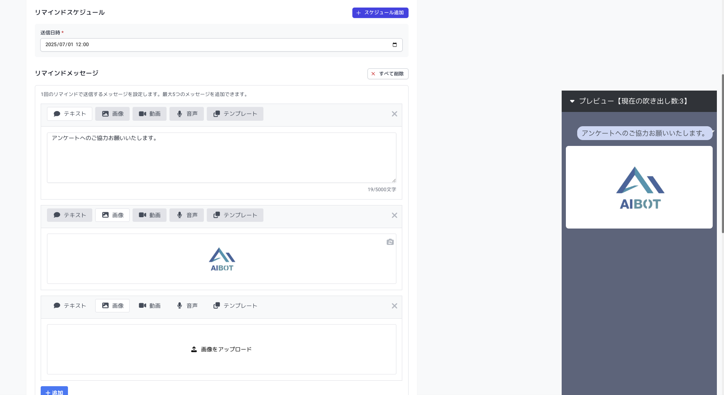Click 画像をアップロード upload area
724x395 pixels.
click(x=221, y=349)
